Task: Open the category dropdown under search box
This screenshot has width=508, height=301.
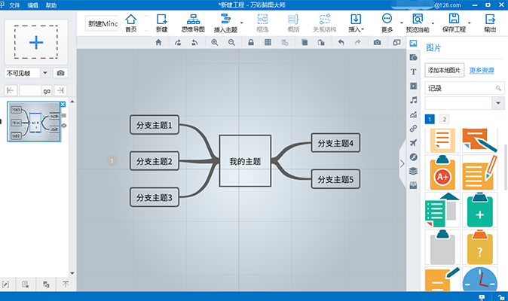Action: point(497,103)
